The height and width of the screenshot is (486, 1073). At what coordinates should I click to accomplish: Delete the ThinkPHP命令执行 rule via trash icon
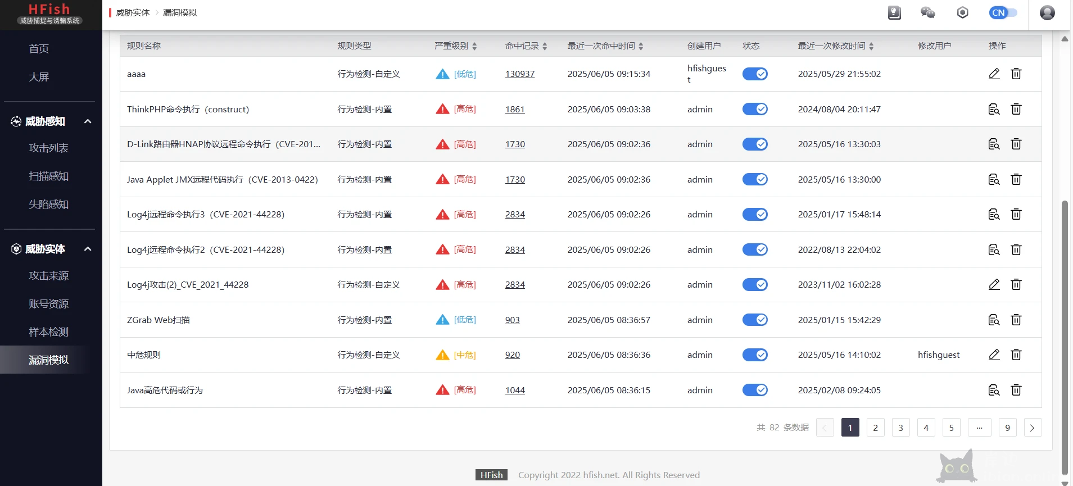(1016, 109)
